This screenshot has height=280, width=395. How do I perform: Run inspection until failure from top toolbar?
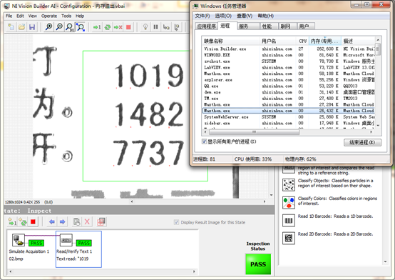(x=118, y=27)
